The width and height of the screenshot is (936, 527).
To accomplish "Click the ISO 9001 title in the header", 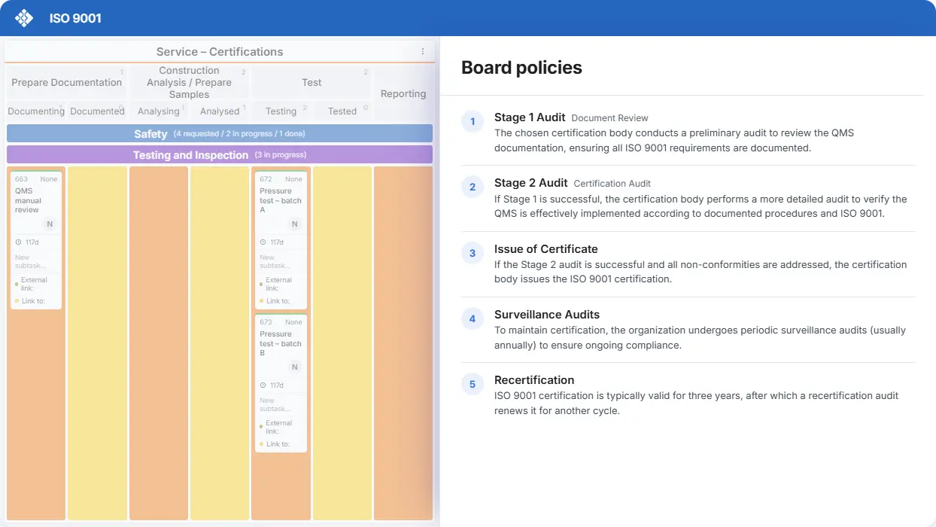I will tap(75, 18).
